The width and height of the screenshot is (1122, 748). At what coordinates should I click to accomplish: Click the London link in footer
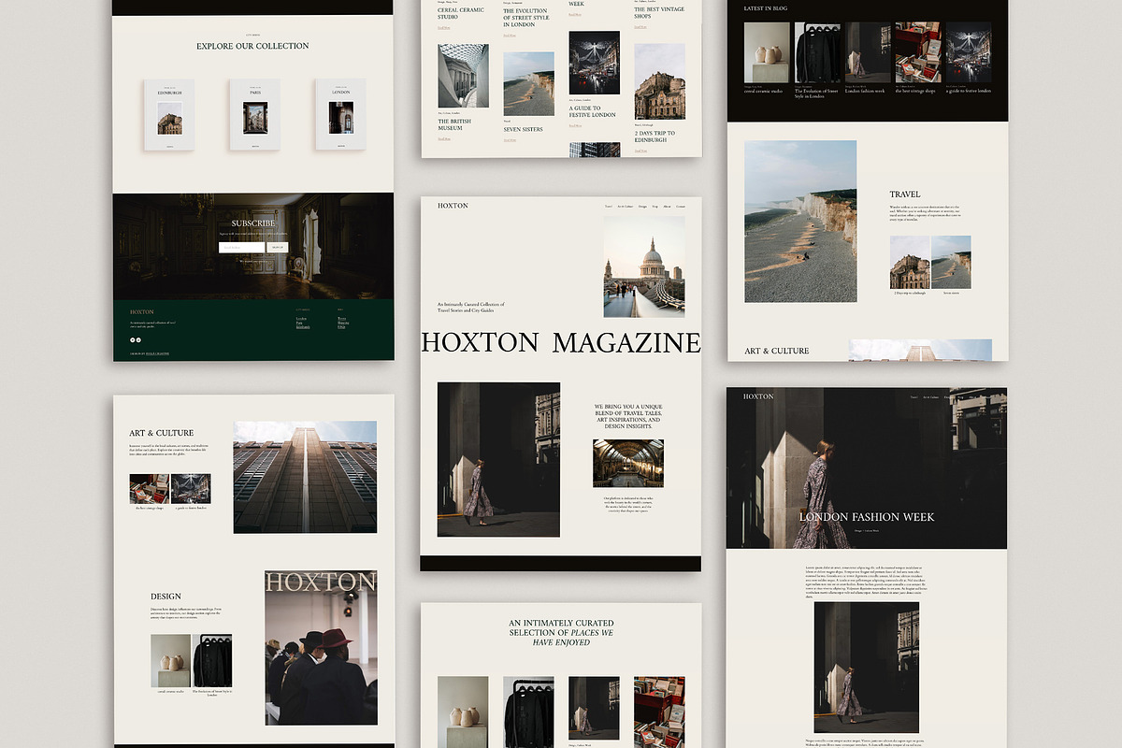pos(301,319)
